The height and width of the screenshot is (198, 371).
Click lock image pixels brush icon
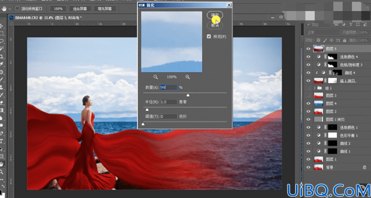(325, 40)
